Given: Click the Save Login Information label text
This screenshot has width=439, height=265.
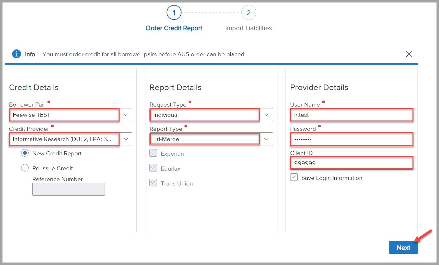Looking at the screenshot, I should [x=332, y=178].
